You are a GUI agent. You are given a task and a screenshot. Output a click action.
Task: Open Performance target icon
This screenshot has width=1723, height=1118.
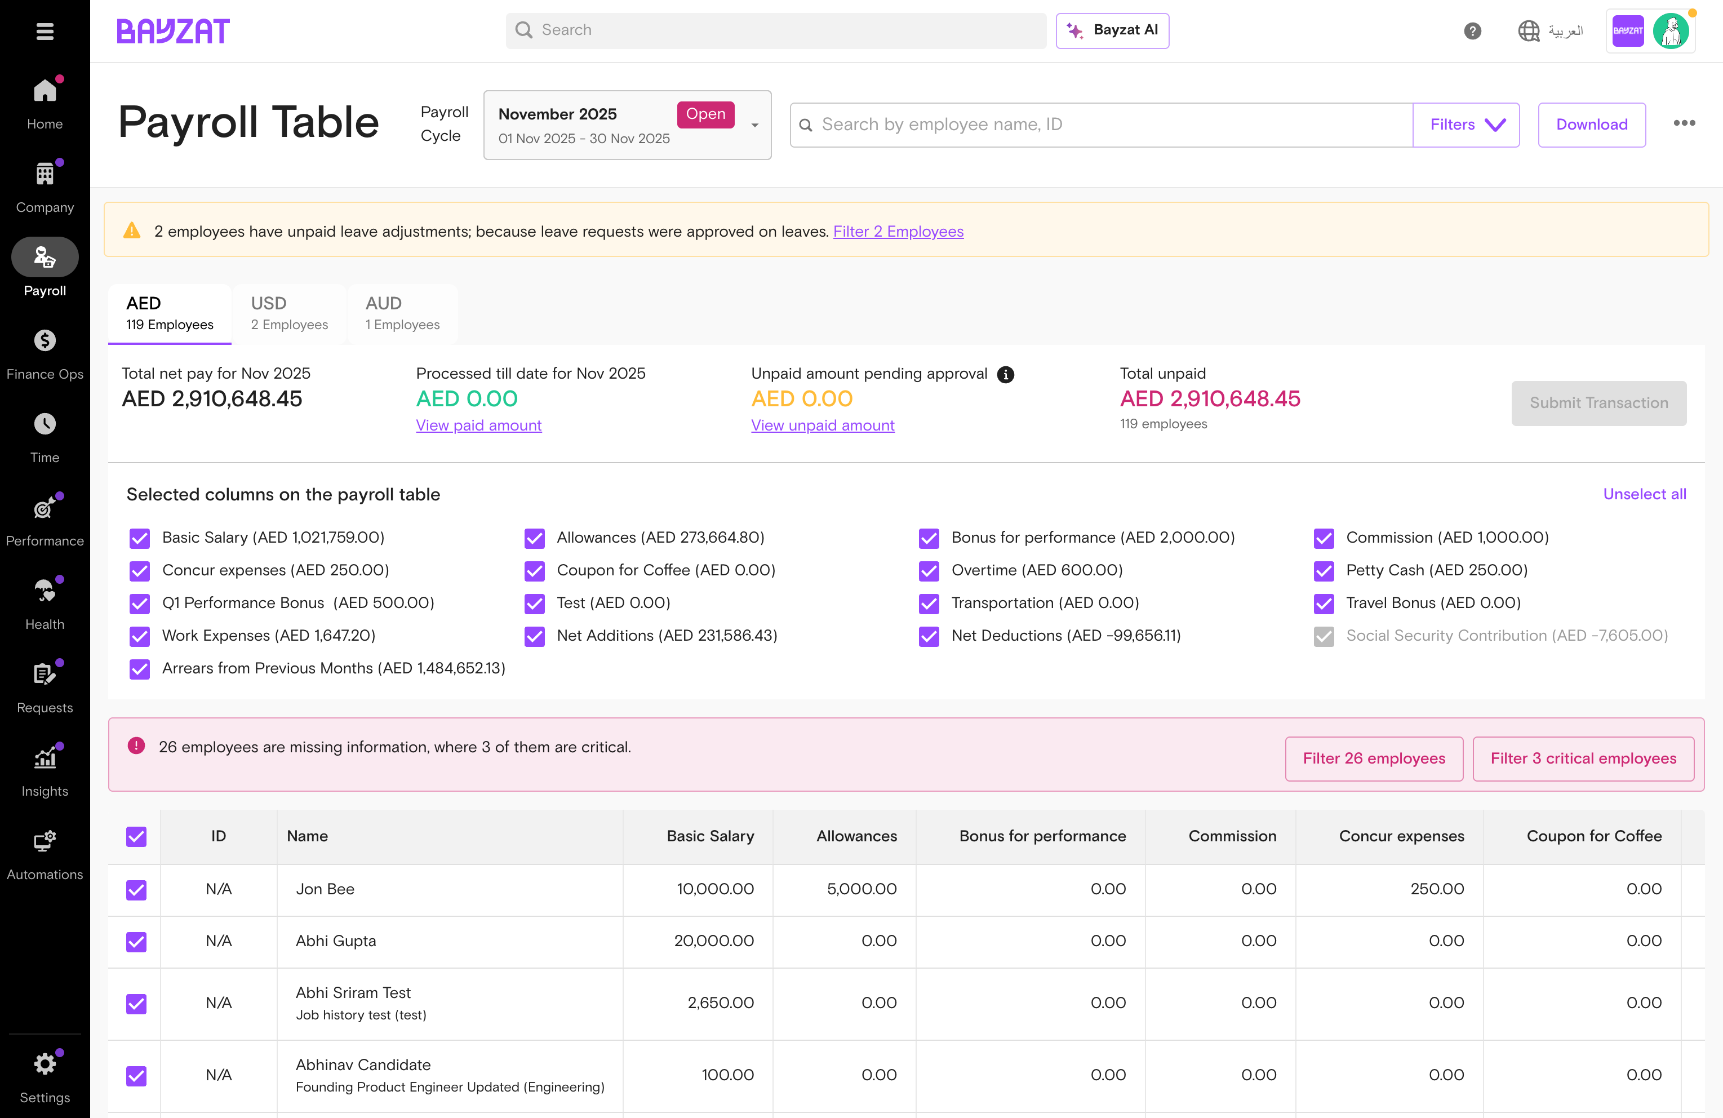click(45, 508)
